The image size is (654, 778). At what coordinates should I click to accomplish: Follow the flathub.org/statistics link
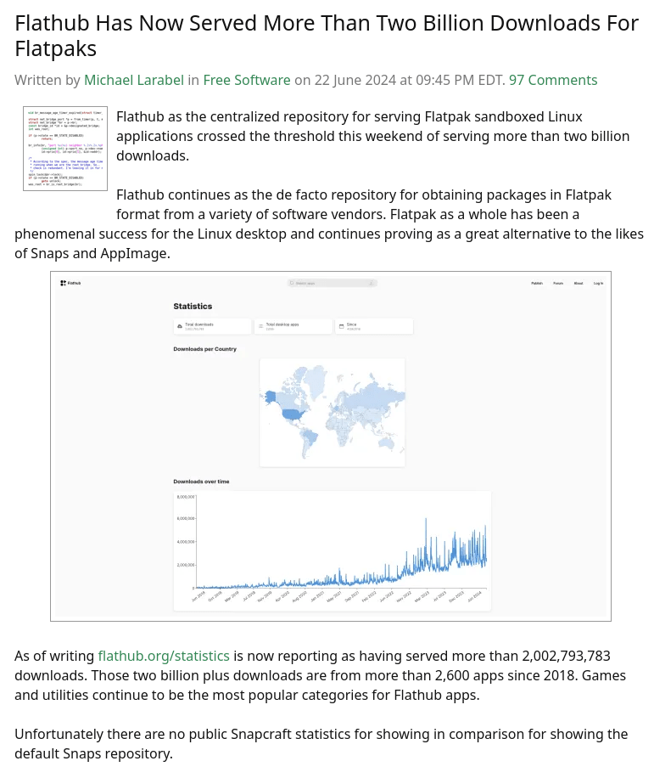[x=164, y=656]
